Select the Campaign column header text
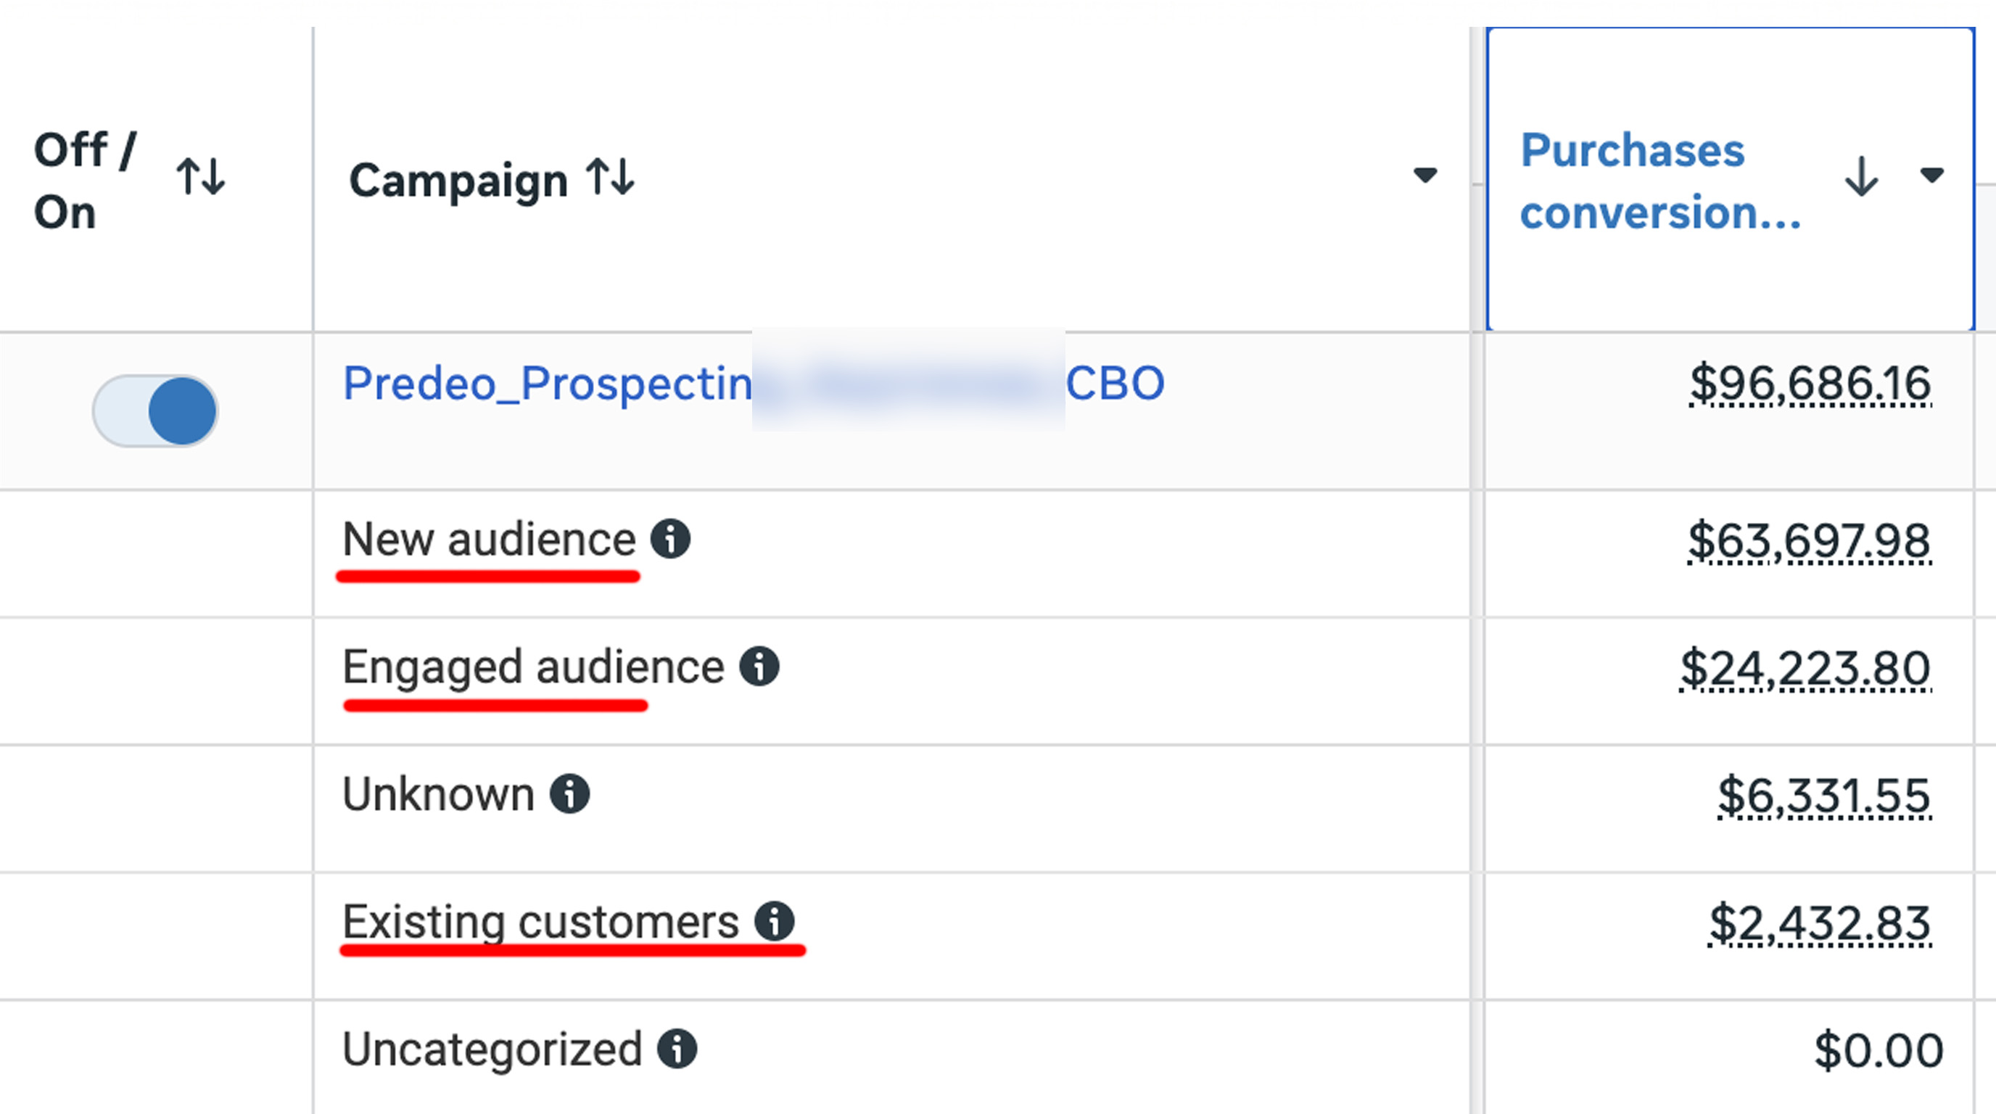This screenshot has height=1114, width=1996. (x=458, y=181)
